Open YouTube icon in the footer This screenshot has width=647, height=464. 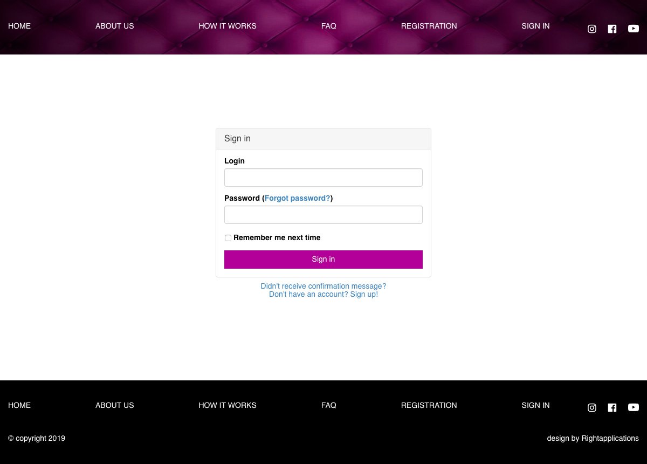[x=634, y=408]
